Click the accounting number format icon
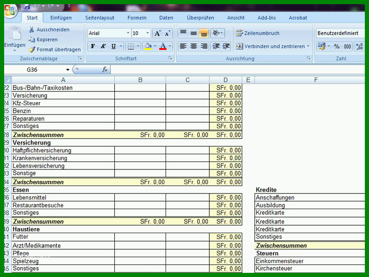Viewport: 369px width, 277px height. click(321, 46)
